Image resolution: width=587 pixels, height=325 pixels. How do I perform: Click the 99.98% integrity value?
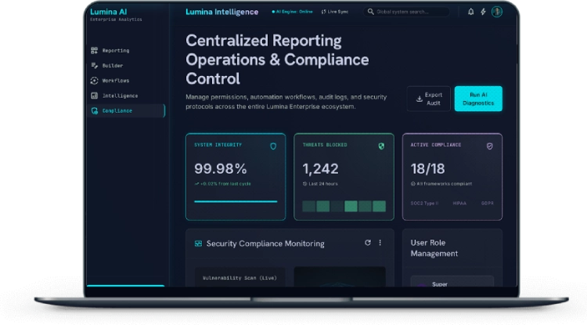pyautogui.click(x=221, y=169)
